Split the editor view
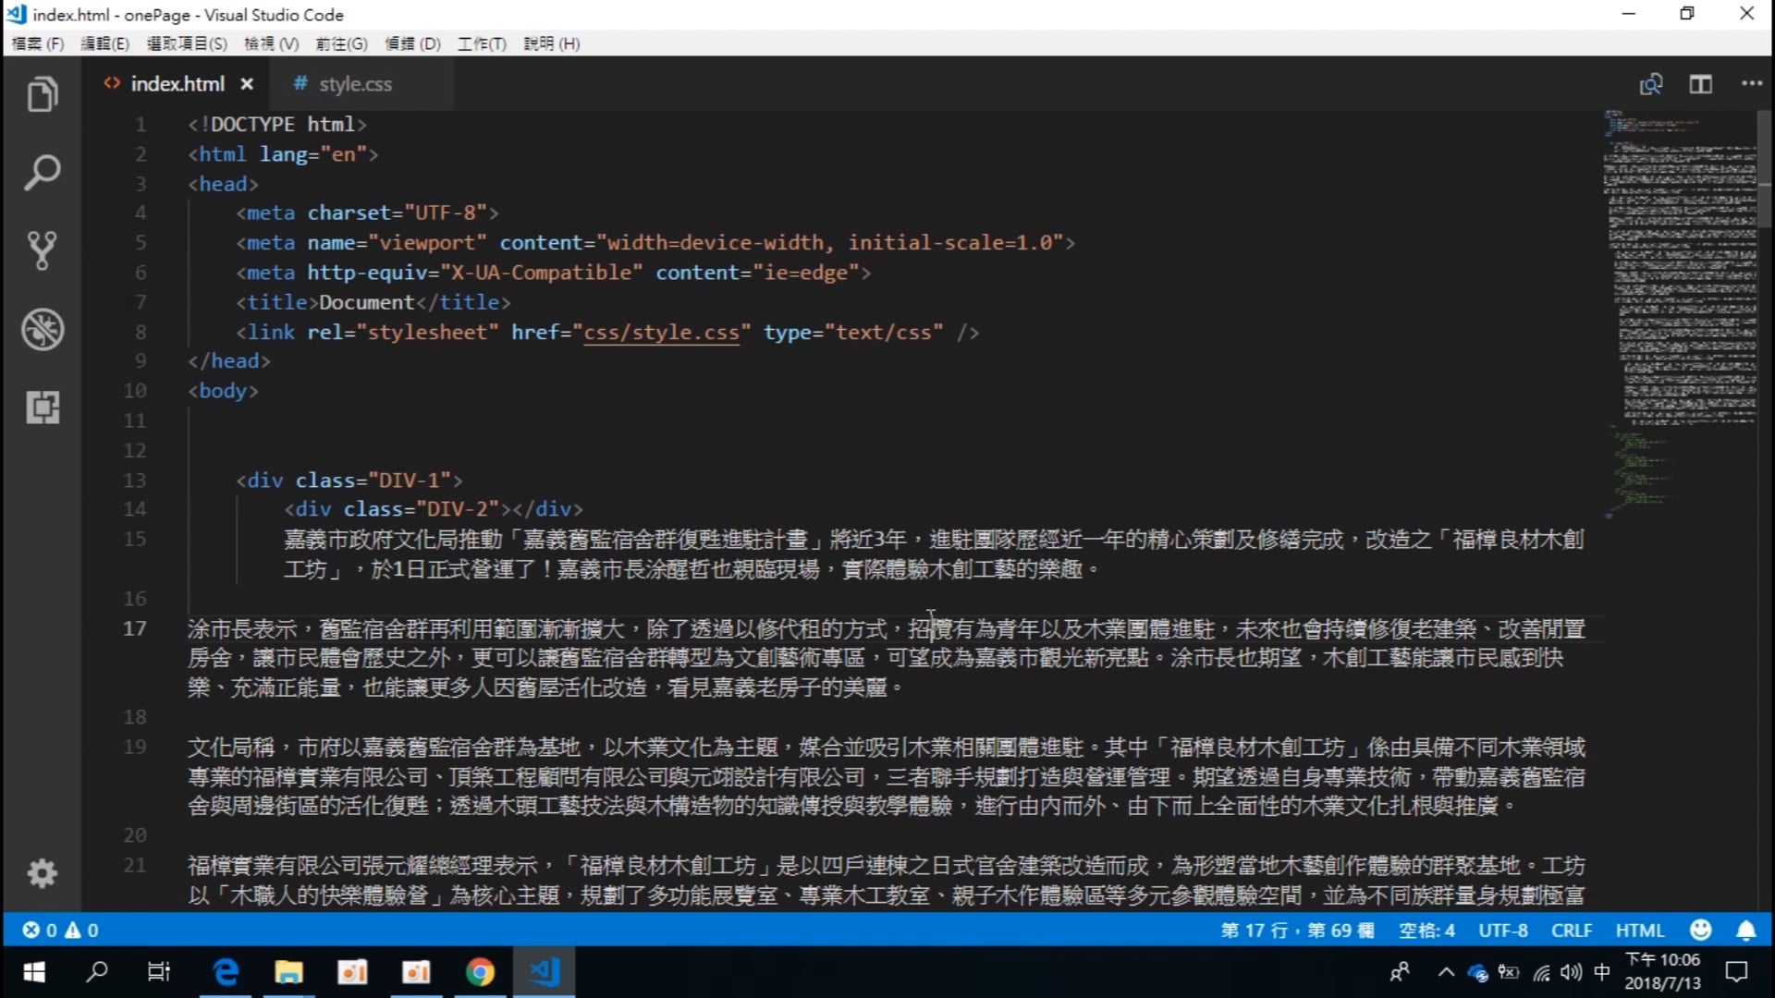1775x998 pixels. pyautogui.click(x=1700, y=84)
